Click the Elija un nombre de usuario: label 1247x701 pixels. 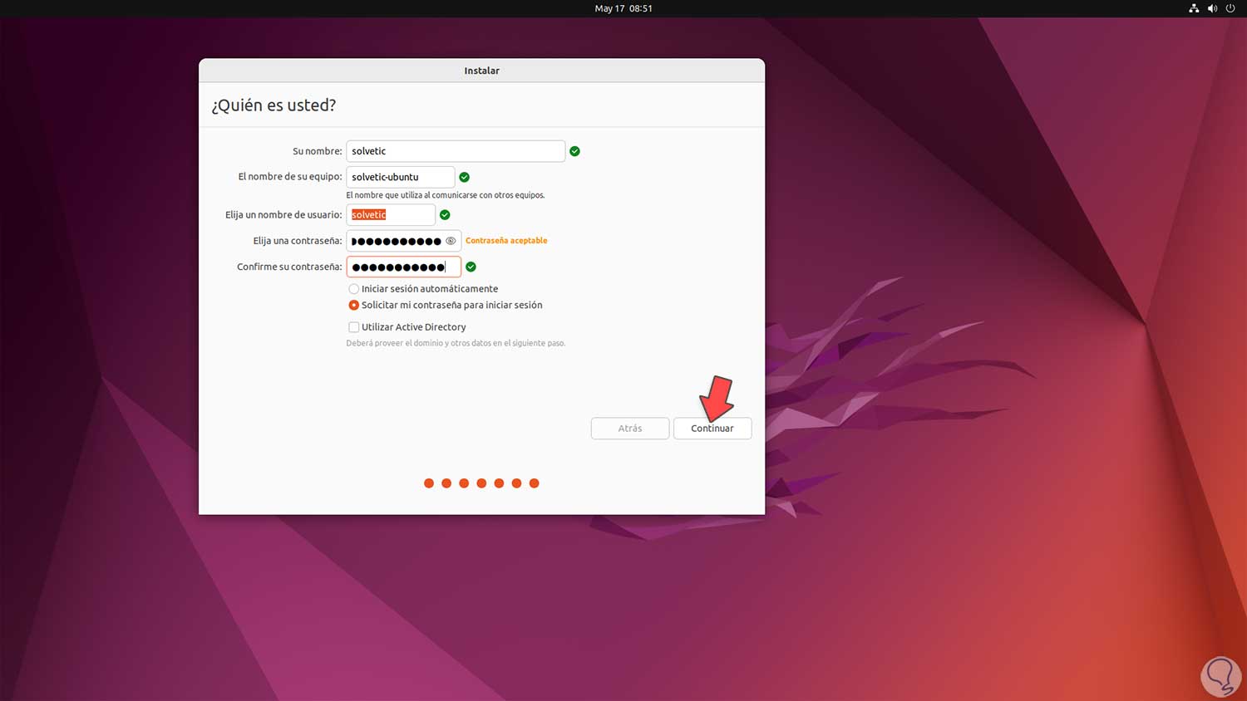[x=283, y=215]
